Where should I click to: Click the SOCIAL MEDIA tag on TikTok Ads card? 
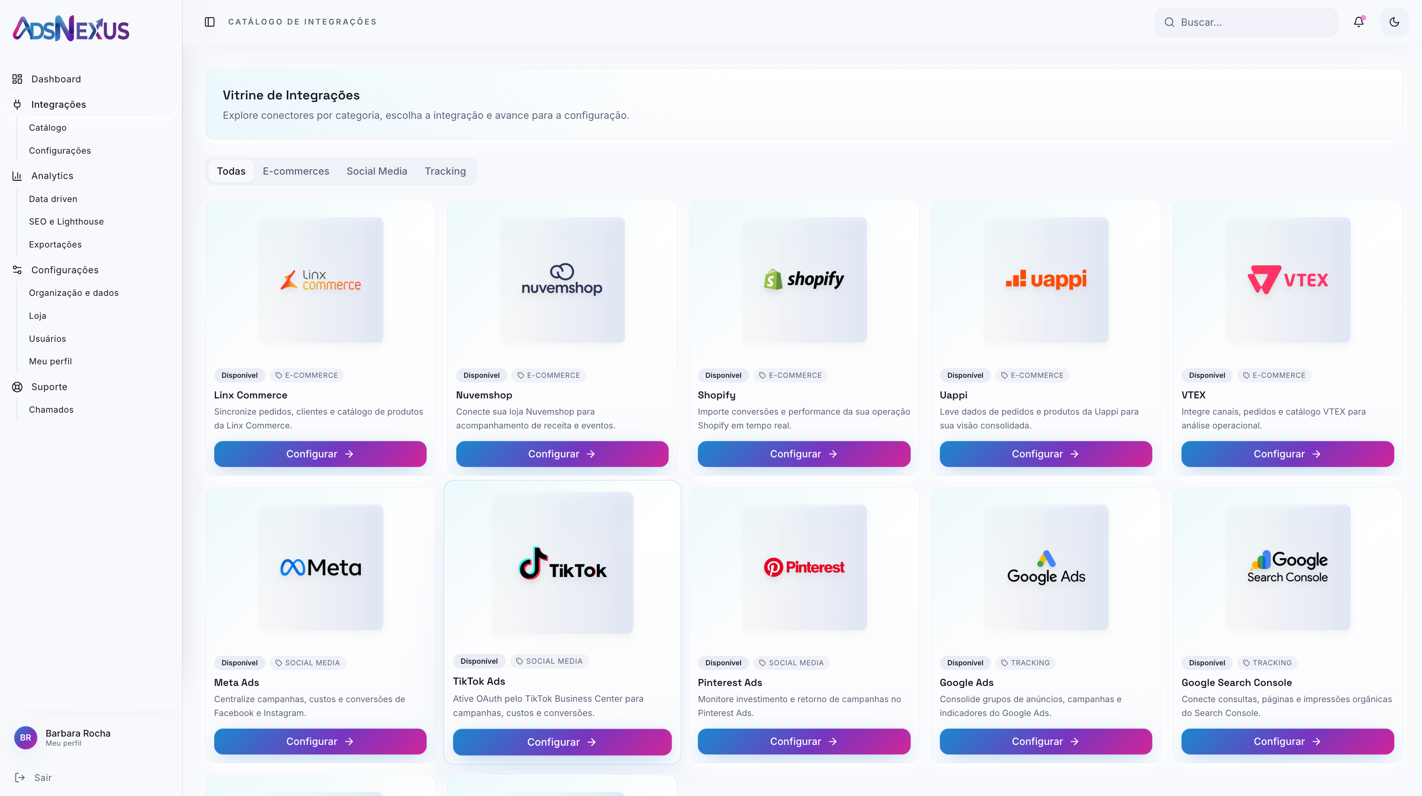point(549,661)
